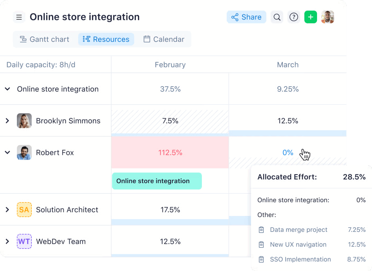
Task: Select the share network icon
Action: tap(235, 17)
